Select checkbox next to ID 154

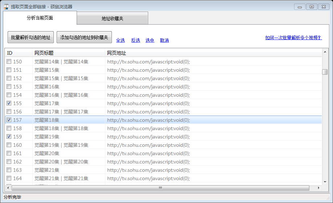pos(9,95)
